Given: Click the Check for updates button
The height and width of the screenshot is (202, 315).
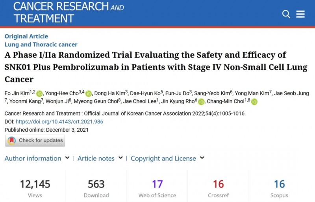Looking at the screenshot, I should 35,140.
